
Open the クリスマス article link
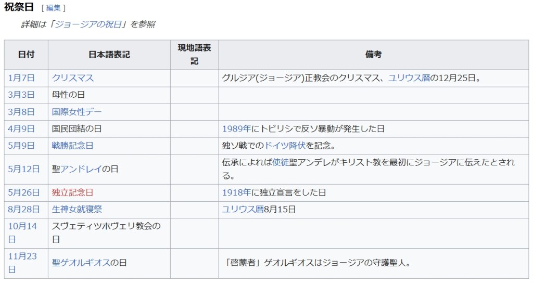coord(73,78)
